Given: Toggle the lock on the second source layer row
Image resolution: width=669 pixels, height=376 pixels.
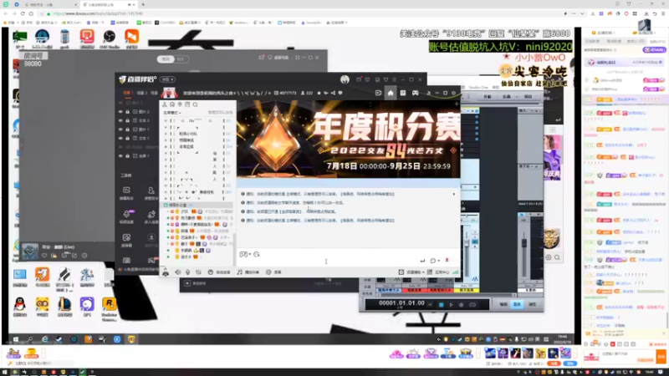Looking at the screenshot, I should (128, 120).
